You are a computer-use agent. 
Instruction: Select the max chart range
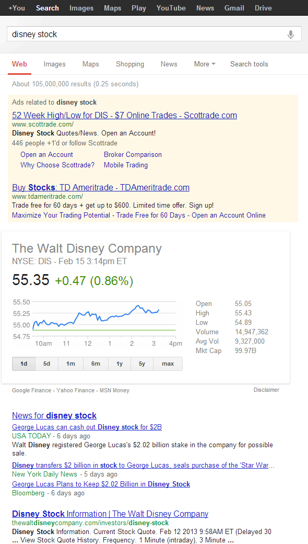[x=168, y=363]
